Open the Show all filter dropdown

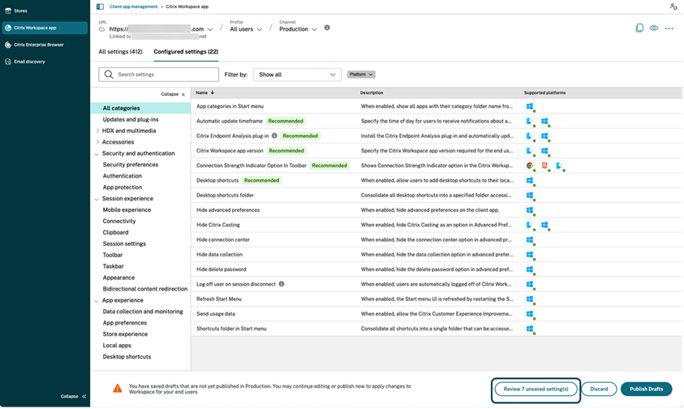[x=296, y=75]
